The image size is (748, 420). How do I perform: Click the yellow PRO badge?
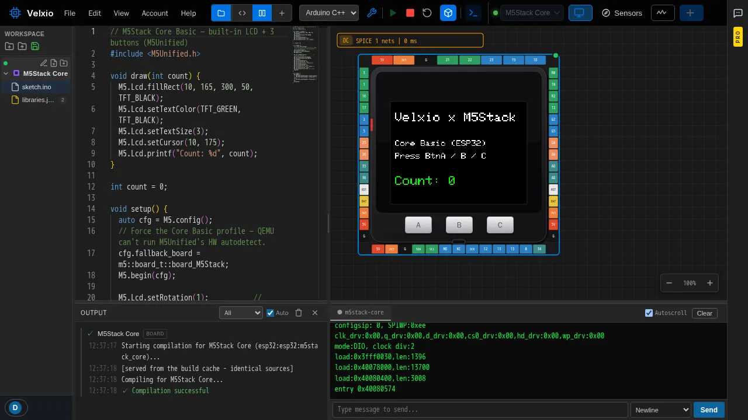click(x=738, y=37)
